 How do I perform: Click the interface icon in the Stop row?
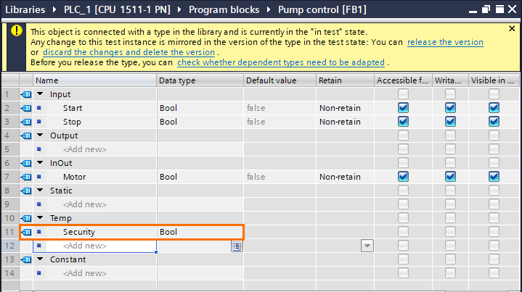26,122
